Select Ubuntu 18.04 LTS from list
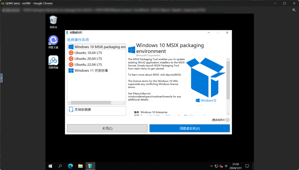 (97, 53)
